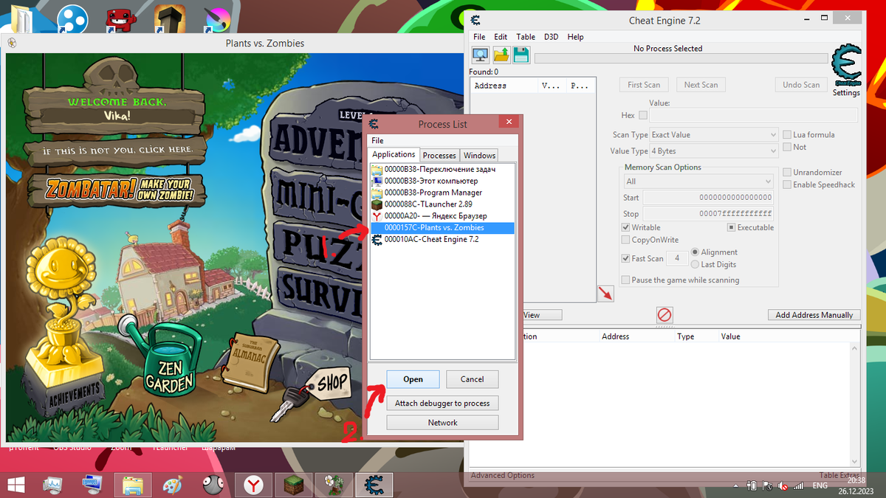Screen dimensions: 886x498
Task: Click the Start address field
Action: (x=708, y=197)
